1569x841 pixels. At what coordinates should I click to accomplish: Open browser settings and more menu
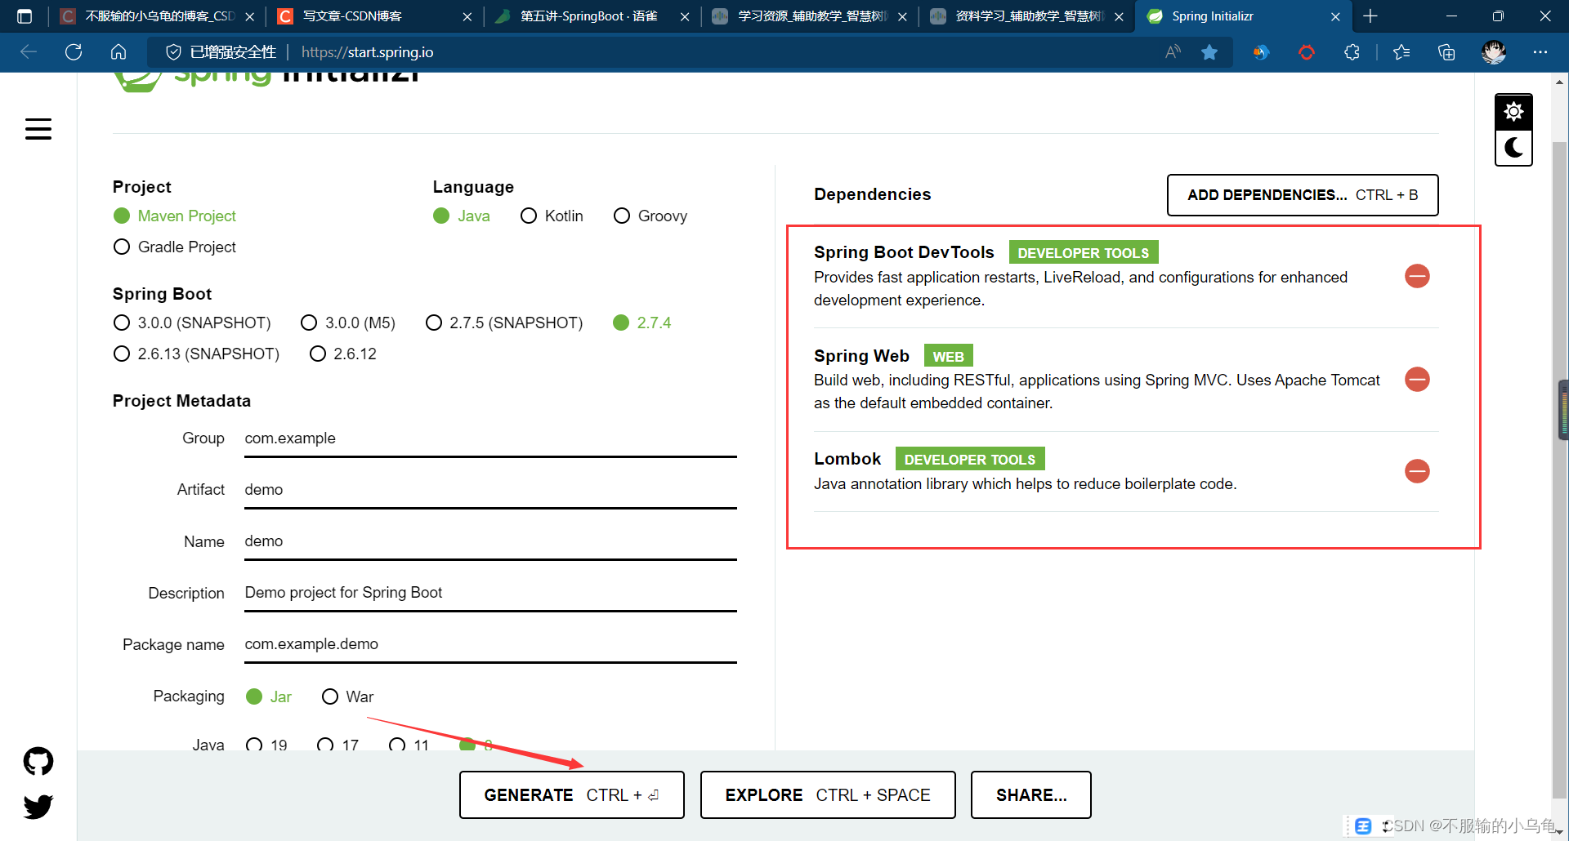coord(1540,52)
